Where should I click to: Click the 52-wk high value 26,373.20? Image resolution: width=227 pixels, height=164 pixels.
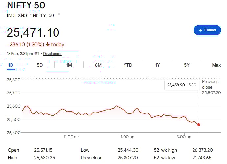[x=202, y=150]
